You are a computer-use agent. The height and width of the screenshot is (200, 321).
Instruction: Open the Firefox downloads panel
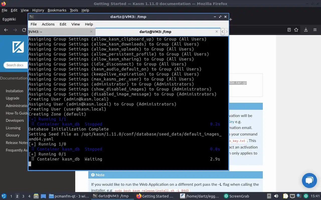306,30
